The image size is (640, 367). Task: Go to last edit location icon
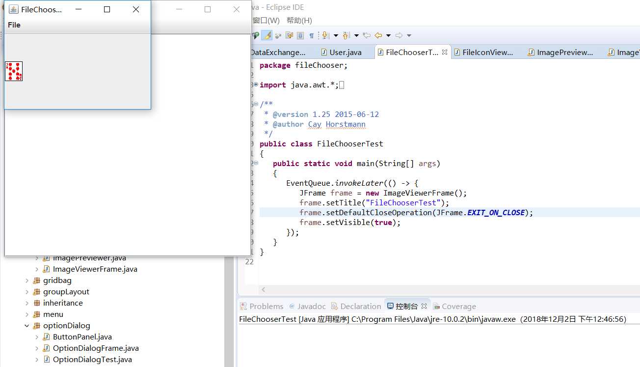pos(367,35)
